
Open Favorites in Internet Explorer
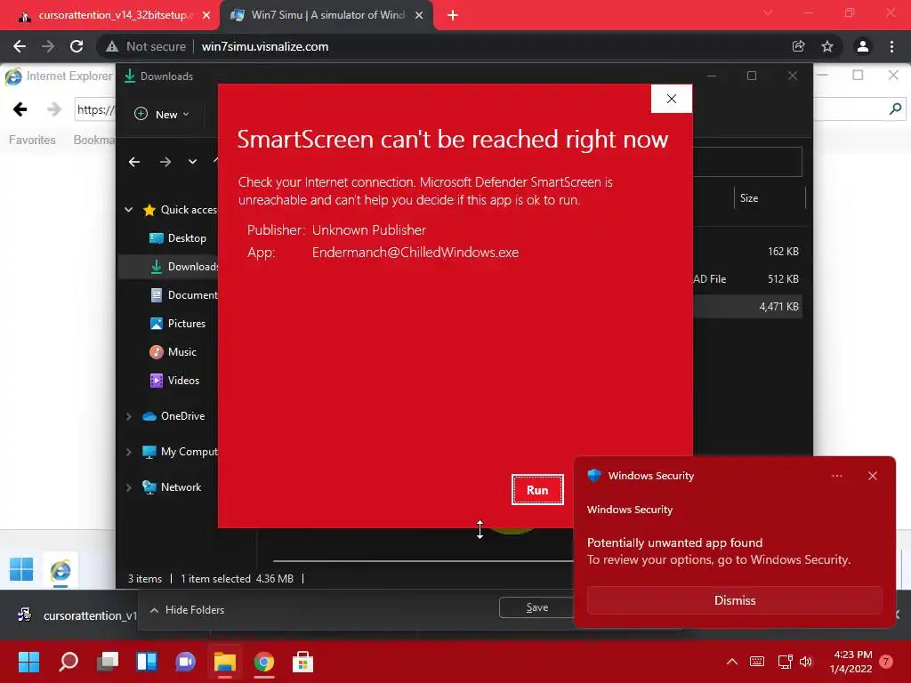point(32,140)
